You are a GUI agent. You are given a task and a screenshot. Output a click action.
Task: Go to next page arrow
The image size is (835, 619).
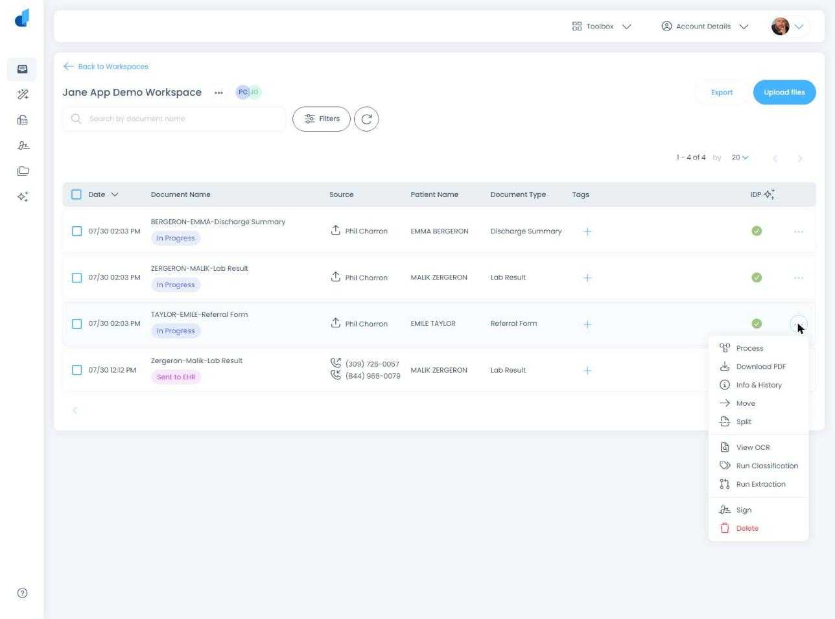point(800,158)
